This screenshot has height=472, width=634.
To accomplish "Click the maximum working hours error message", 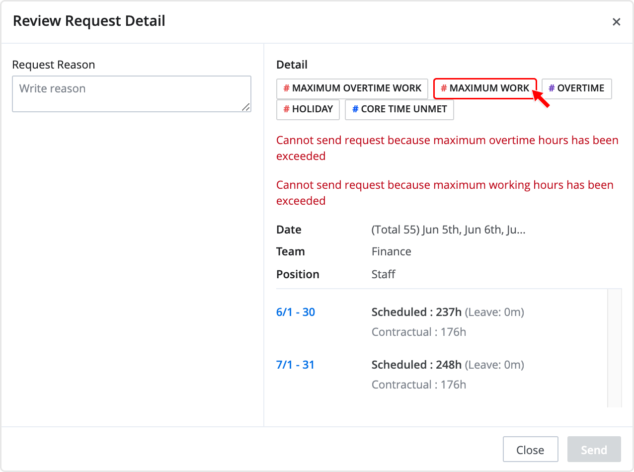I will point(445,193).
